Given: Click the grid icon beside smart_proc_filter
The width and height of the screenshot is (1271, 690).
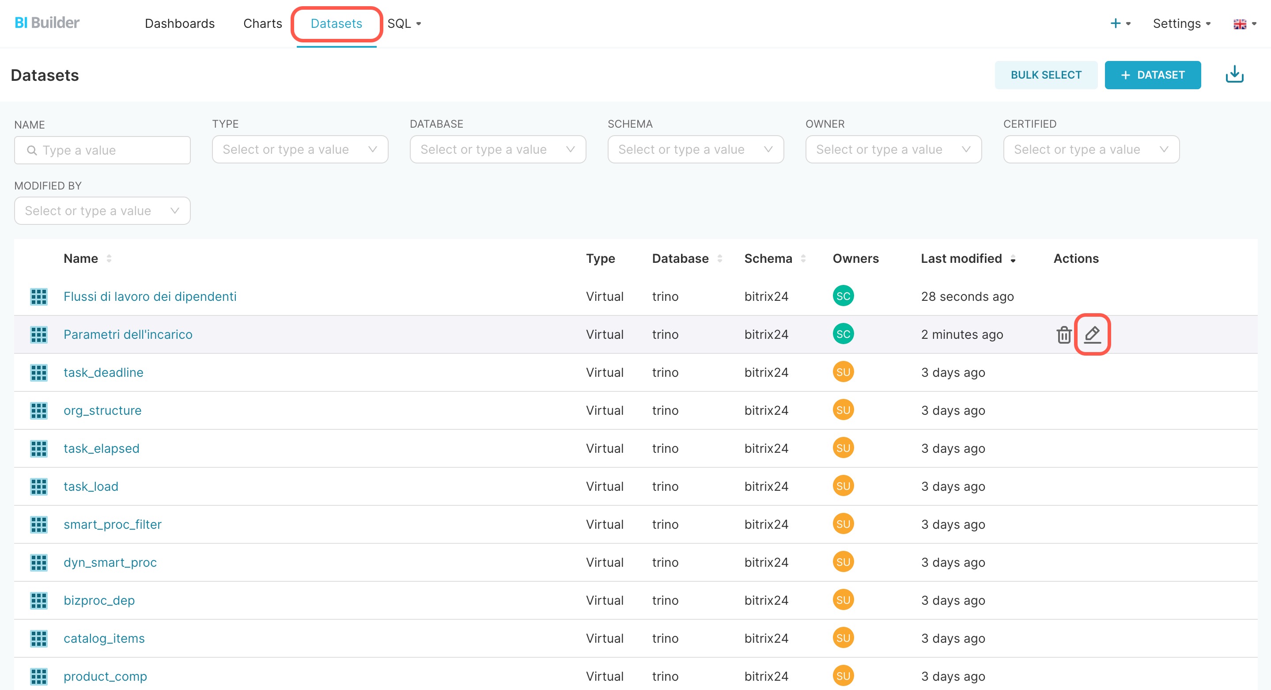Looking at the screenshot, I should point(38,525).
